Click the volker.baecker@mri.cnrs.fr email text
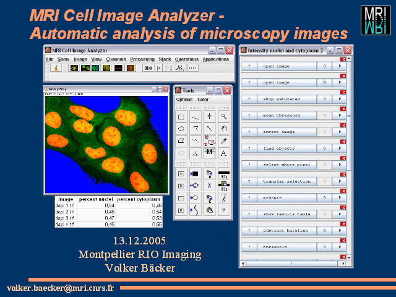 coord(61,288)
